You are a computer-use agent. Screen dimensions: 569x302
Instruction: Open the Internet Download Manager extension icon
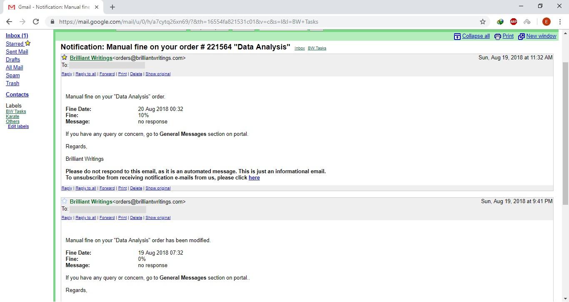[x=500, y=22]
